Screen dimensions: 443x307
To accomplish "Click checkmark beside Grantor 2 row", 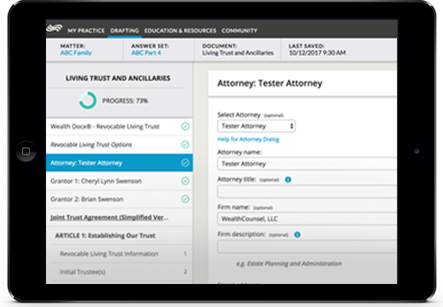I will tap(185, 200).
